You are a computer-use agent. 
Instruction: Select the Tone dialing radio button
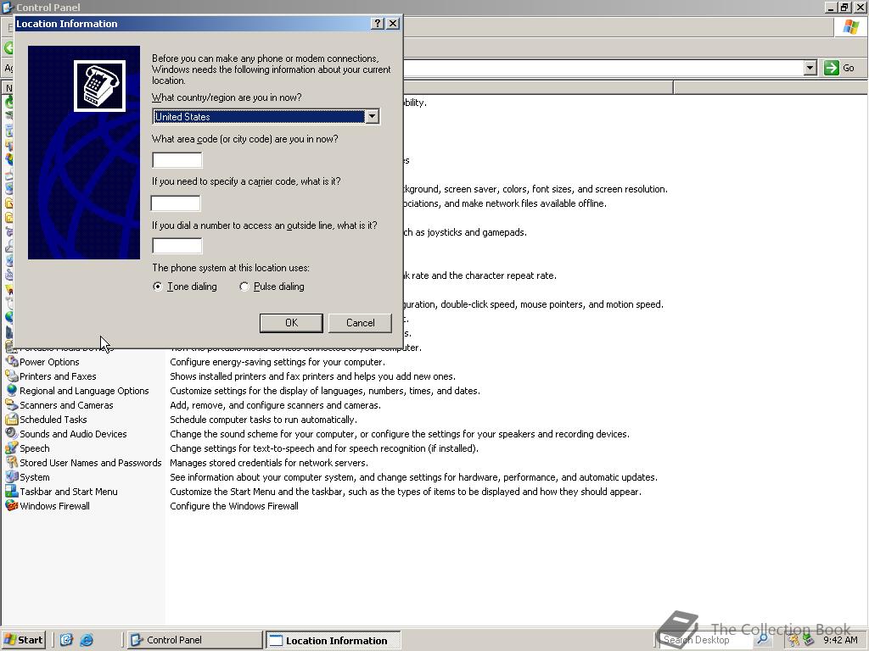[158, 287]
